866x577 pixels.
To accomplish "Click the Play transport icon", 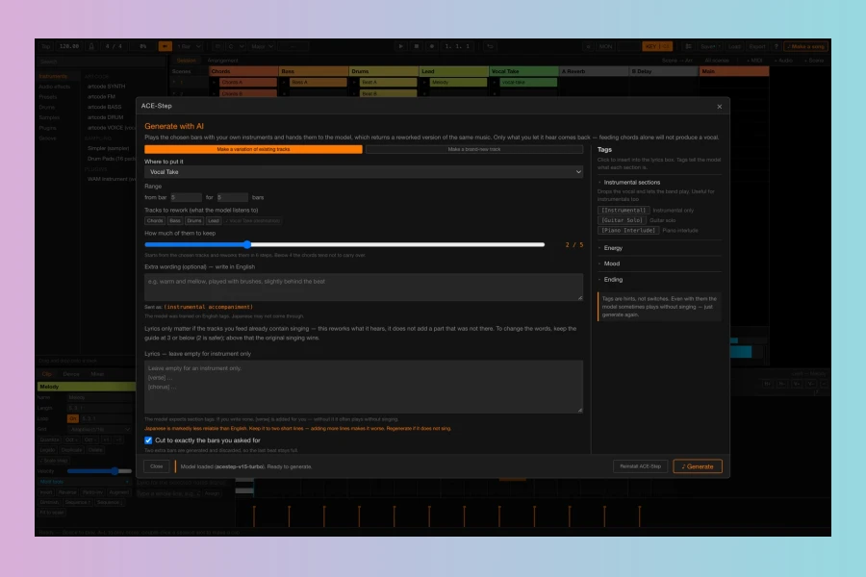I will (x=401, y=46).
